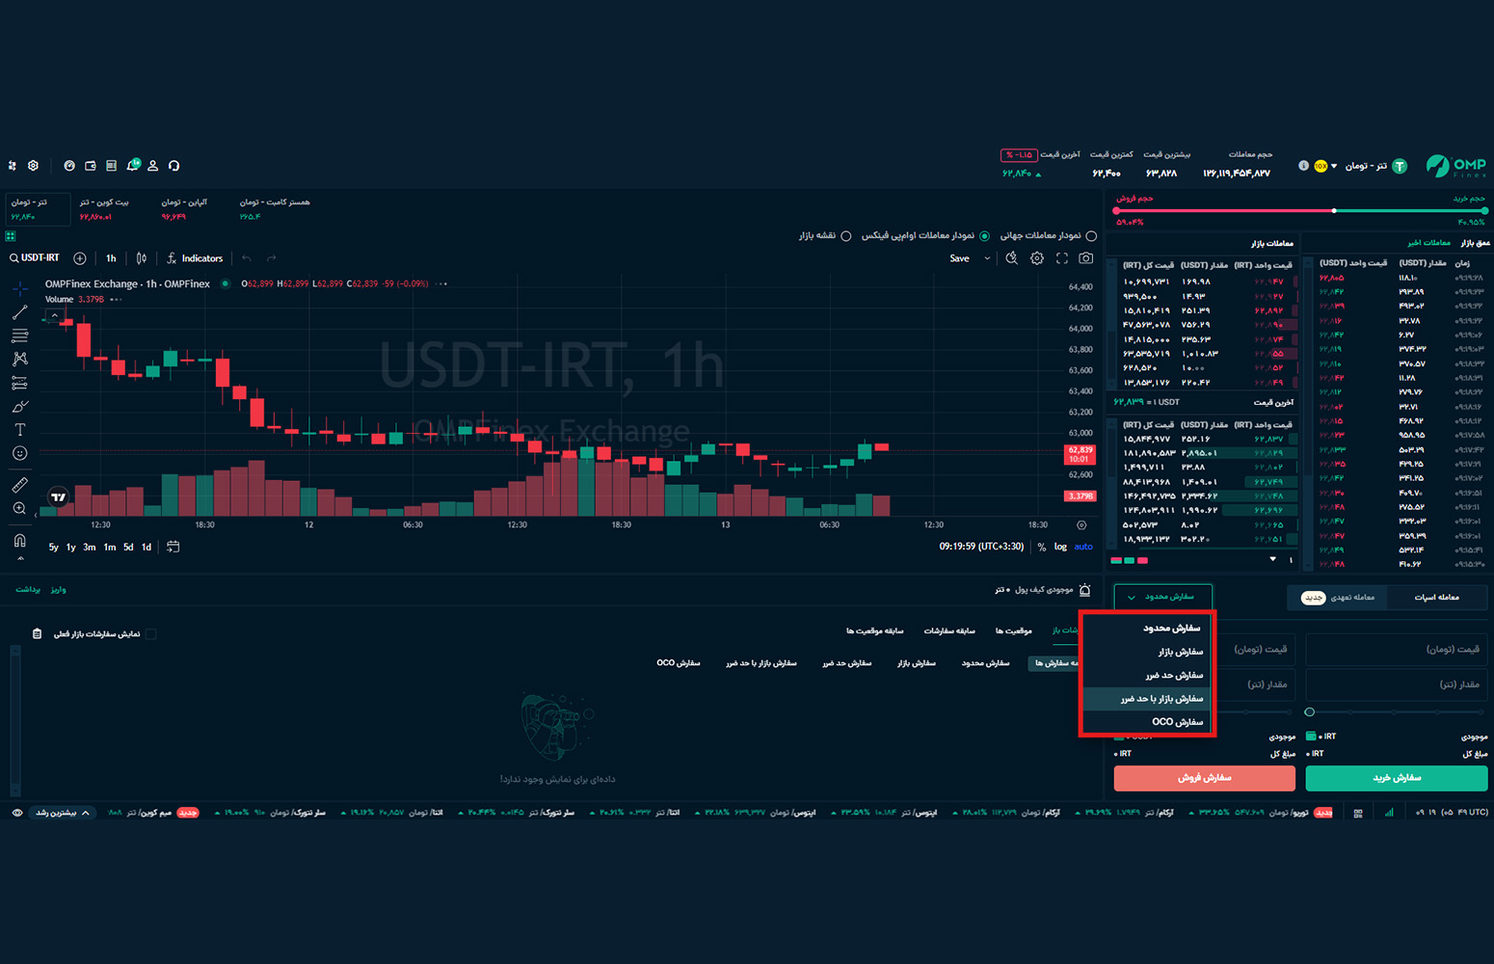Open the emoji icons drawing tool
The image size is (1494, 964).
tap(19, 453)
